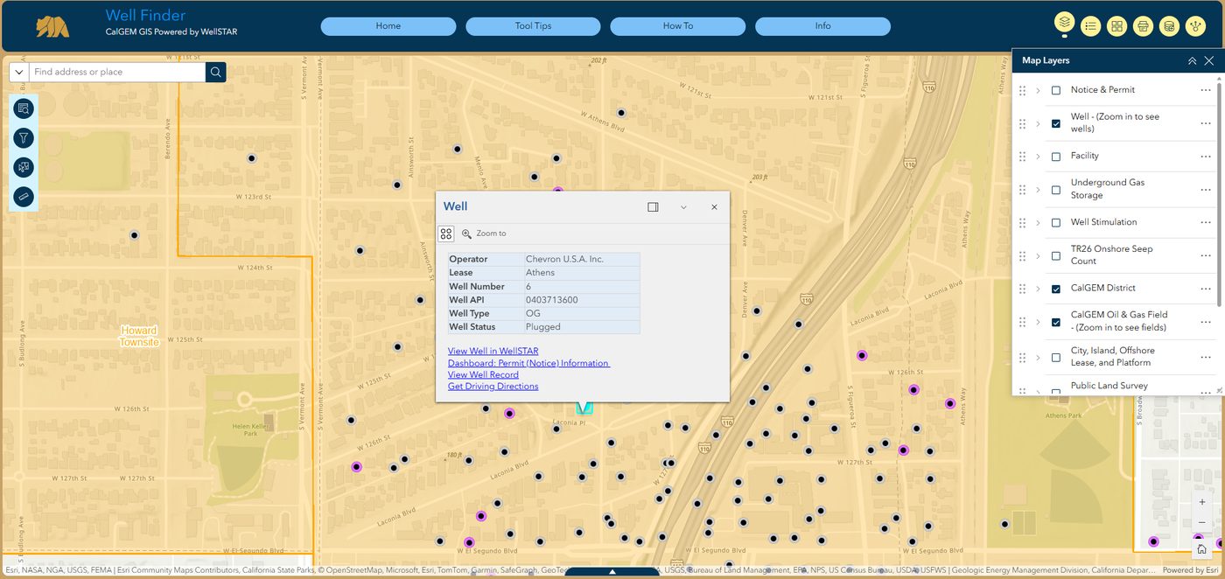Image resolution: width=1225 pixels, height=579 pixels.
Task: Enable City, Island, Offshore Lease layer checkbox
Action: coord(1056,358)
